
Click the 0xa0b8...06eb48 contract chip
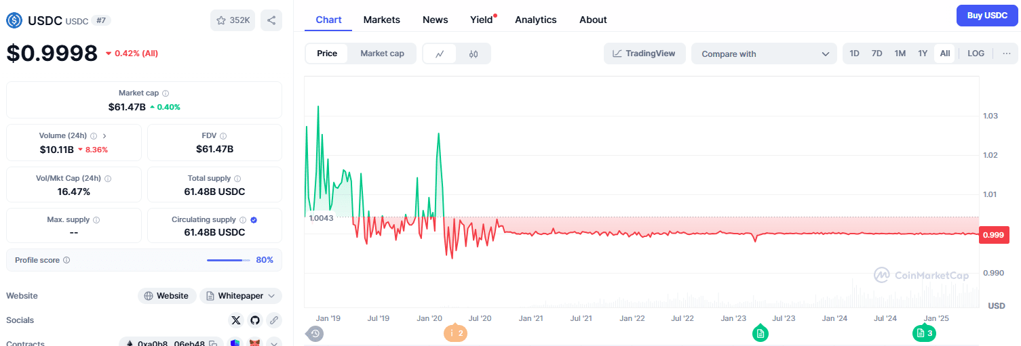point(172,343)
